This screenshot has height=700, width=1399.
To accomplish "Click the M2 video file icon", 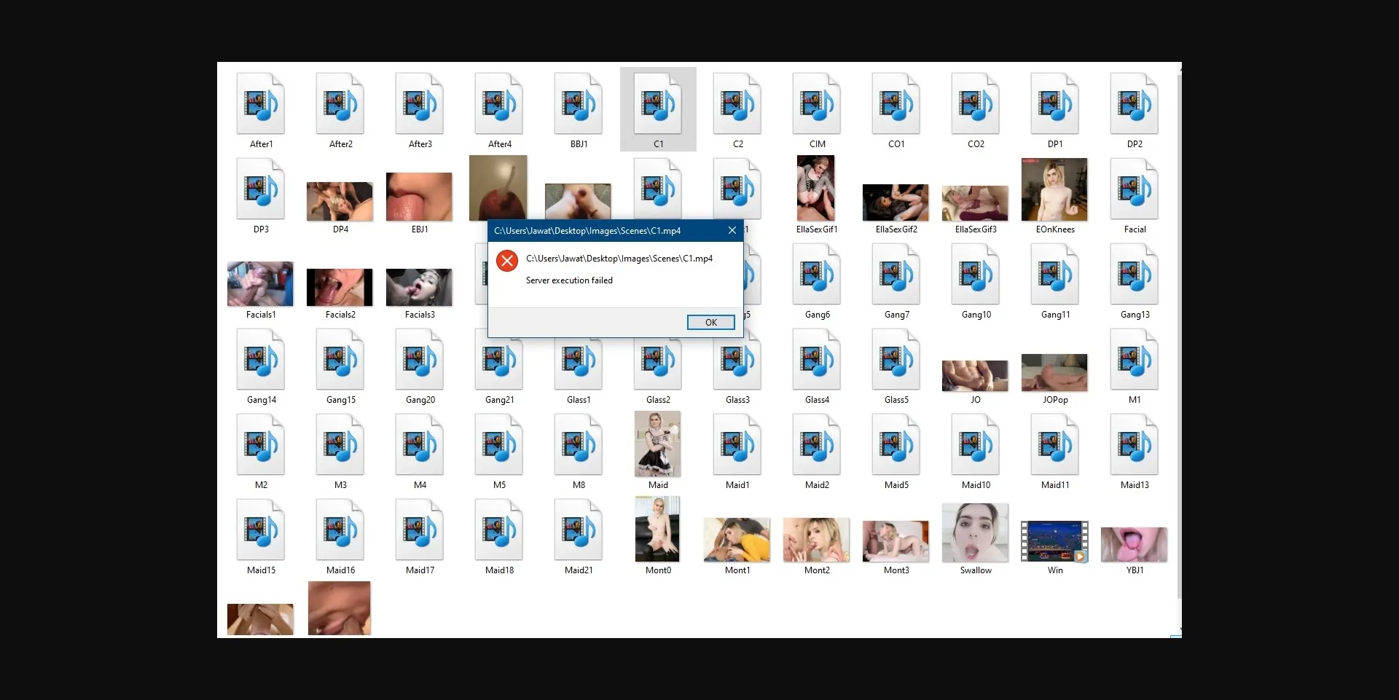I will click(x=261, y=446).
